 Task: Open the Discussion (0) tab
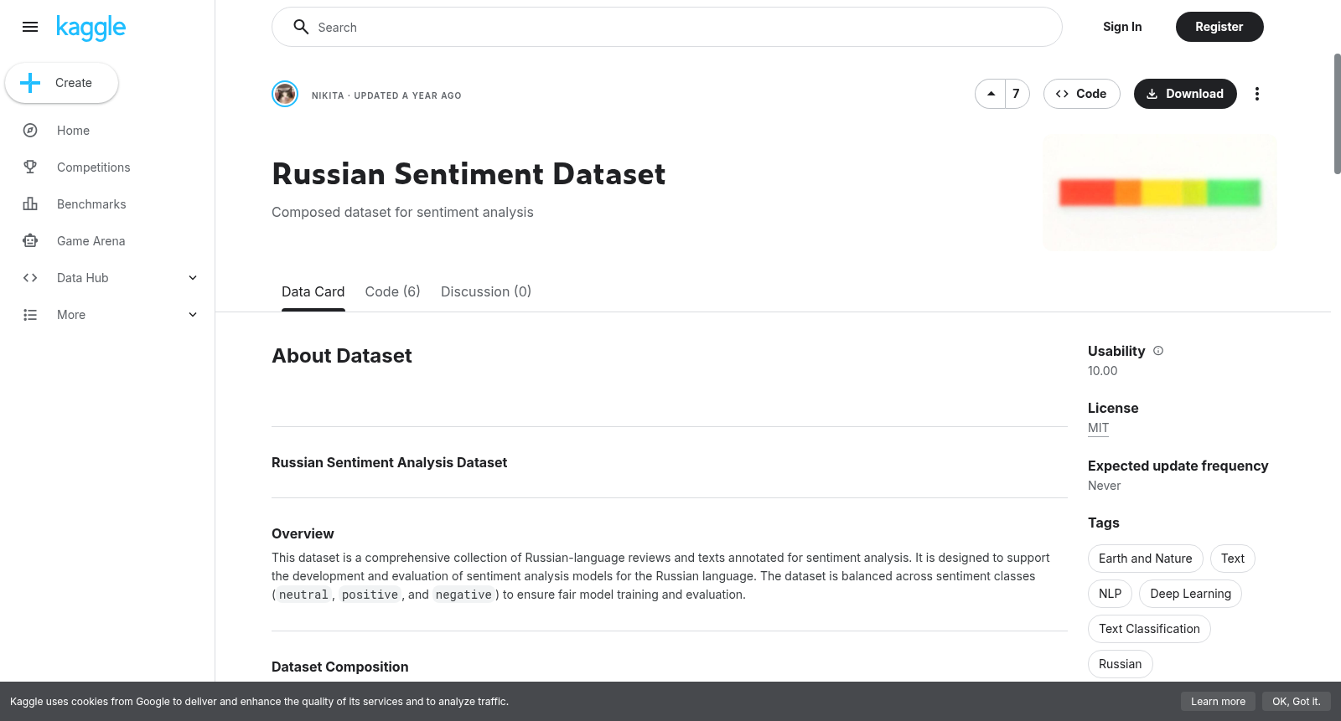(486, 291)
